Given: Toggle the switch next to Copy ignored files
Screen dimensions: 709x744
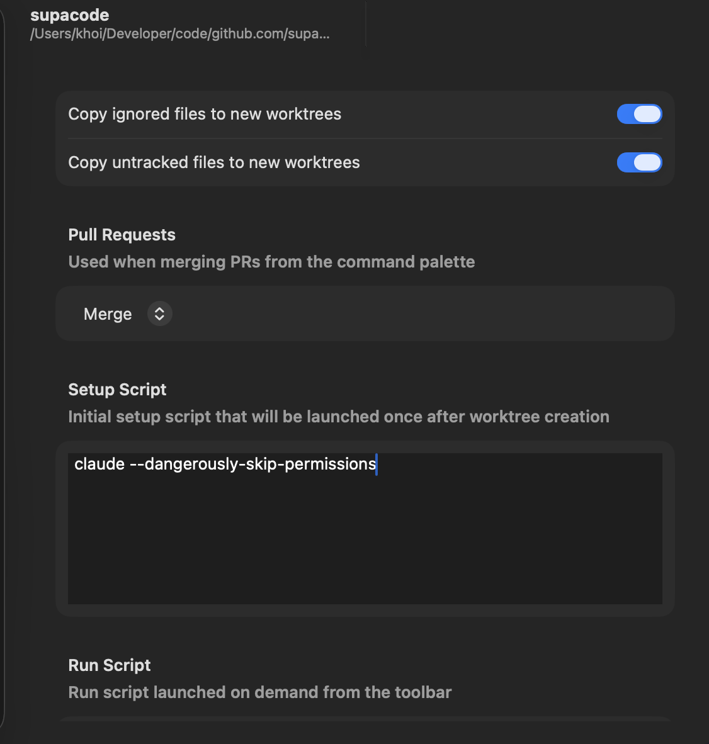Looking at the screenshot, I should [x=640, y=114].
